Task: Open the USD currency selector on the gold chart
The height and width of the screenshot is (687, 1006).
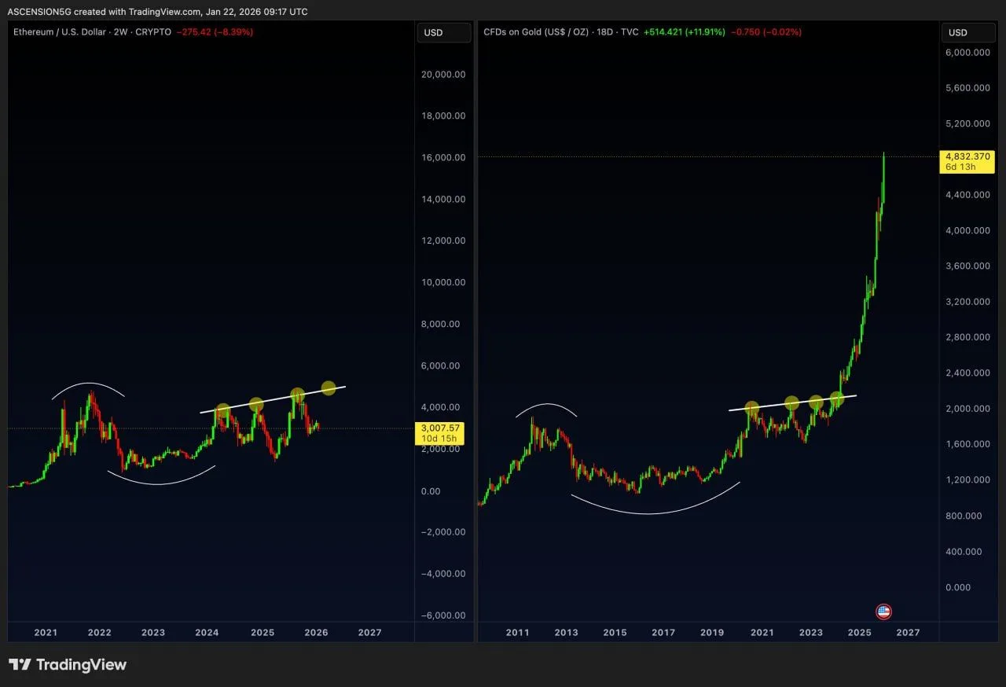Action: coord(967,32)
